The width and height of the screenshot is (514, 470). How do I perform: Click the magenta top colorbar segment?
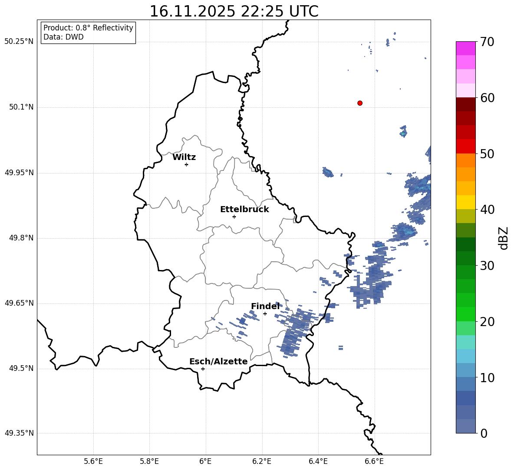coord(465,49)
